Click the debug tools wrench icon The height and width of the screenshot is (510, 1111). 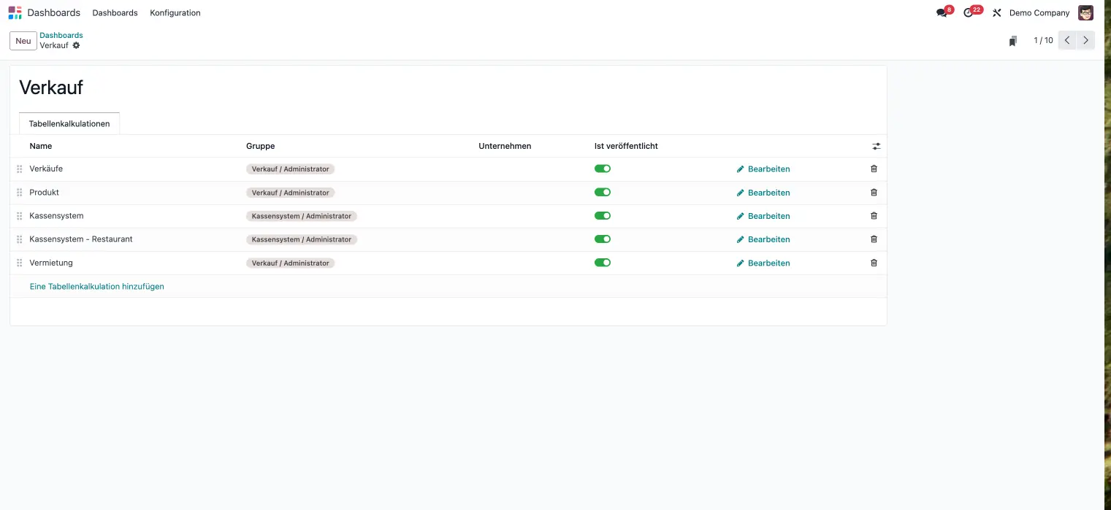(x=996, y=13)
